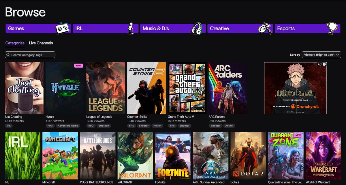Switch to the Categories tab
This screenshot has width=346, height=185.
15,43
